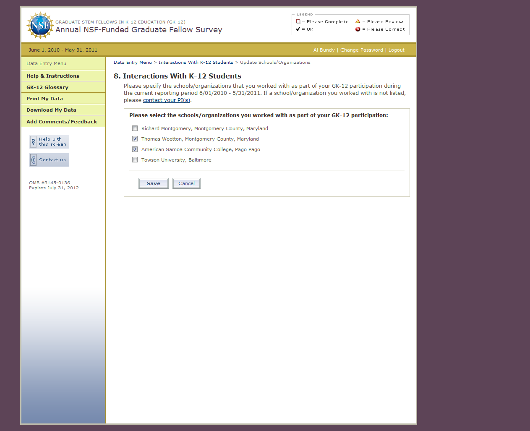
Task: Enable the Towson University, Baltimore checkbox
Action: (135, 160)
